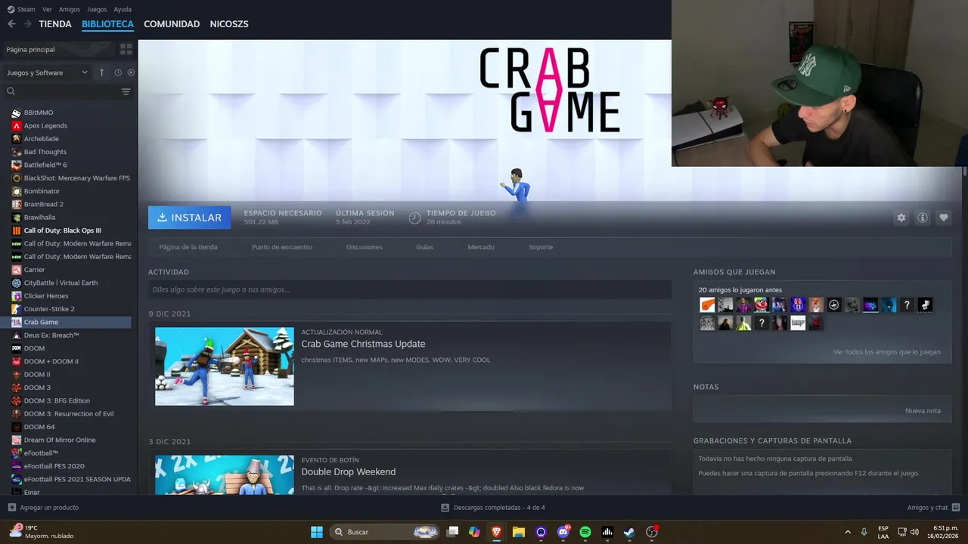Open Discord from taskbar
Viewport: 968px width, 544px height.
pos(563,532)
